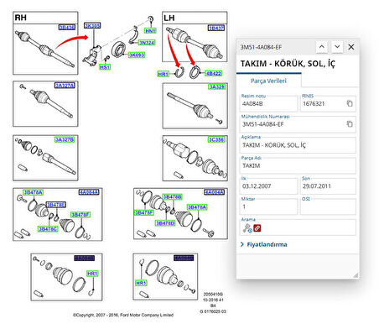
Task: Click the HS1 screw callout label
Action: (x=105, y=67)
